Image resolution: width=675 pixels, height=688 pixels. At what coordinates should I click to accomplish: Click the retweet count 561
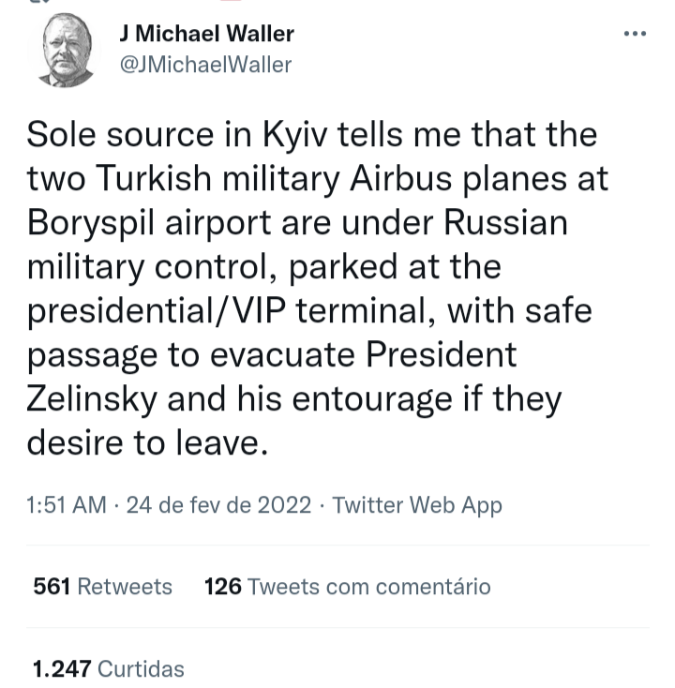pyautogui.click(x=52, y=587)
